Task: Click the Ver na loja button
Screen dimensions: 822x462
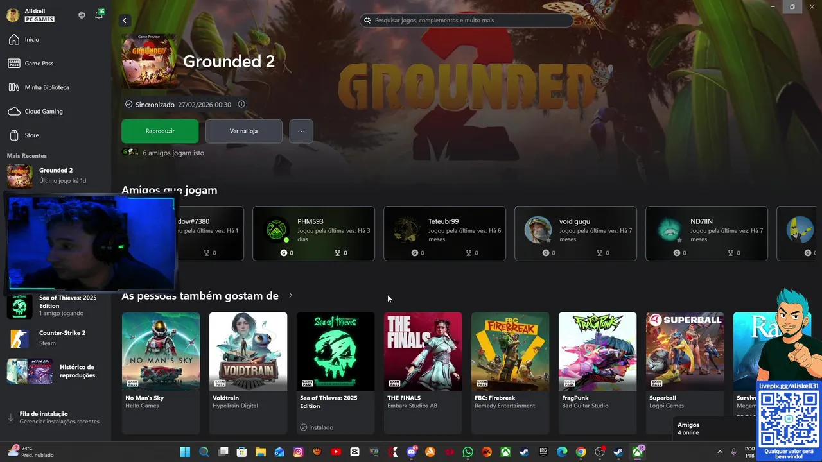Action: (x=243, y=131)
